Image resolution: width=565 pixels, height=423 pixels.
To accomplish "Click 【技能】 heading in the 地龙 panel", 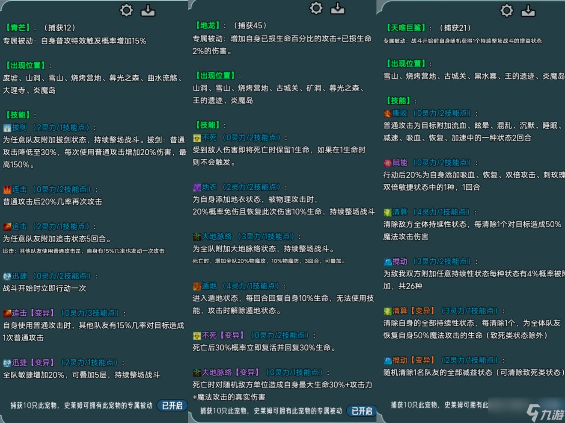I will (x=208, y=125).
